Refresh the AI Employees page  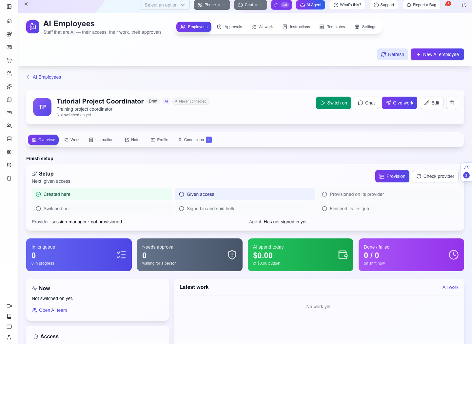392,54
